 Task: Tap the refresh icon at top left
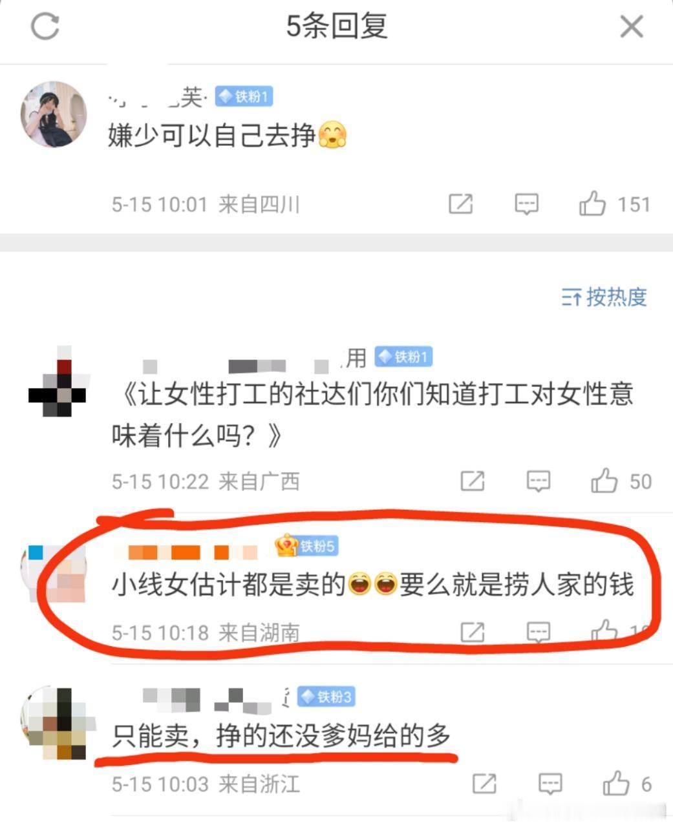coord(45,26)
